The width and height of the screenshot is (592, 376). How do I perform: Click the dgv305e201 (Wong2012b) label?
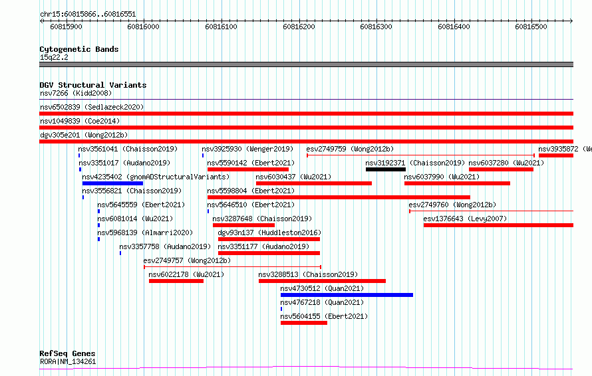pyautogui.click(x=84, y=135)
